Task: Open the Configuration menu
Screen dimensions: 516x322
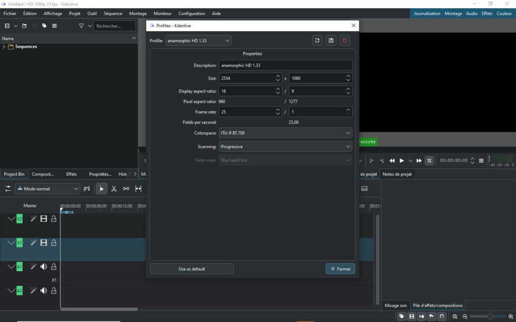Action: (191, 14)
